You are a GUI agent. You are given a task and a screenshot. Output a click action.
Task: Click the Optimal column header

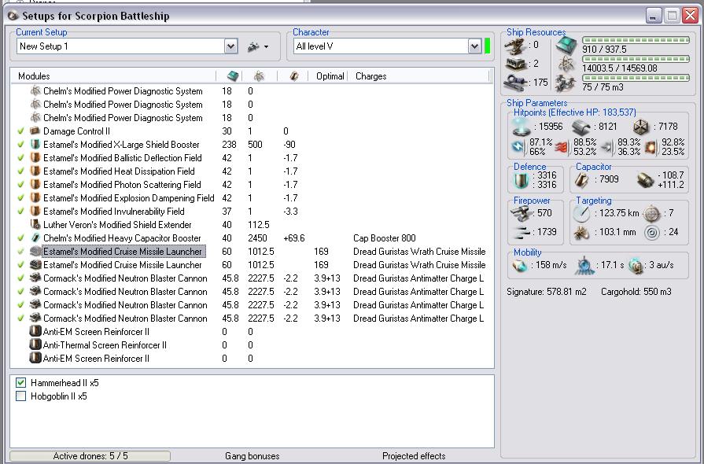(x=330, y=76)
